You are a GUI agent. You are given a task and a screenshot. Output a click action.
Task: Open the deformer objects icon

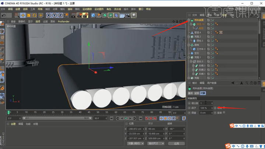[116, 15]
